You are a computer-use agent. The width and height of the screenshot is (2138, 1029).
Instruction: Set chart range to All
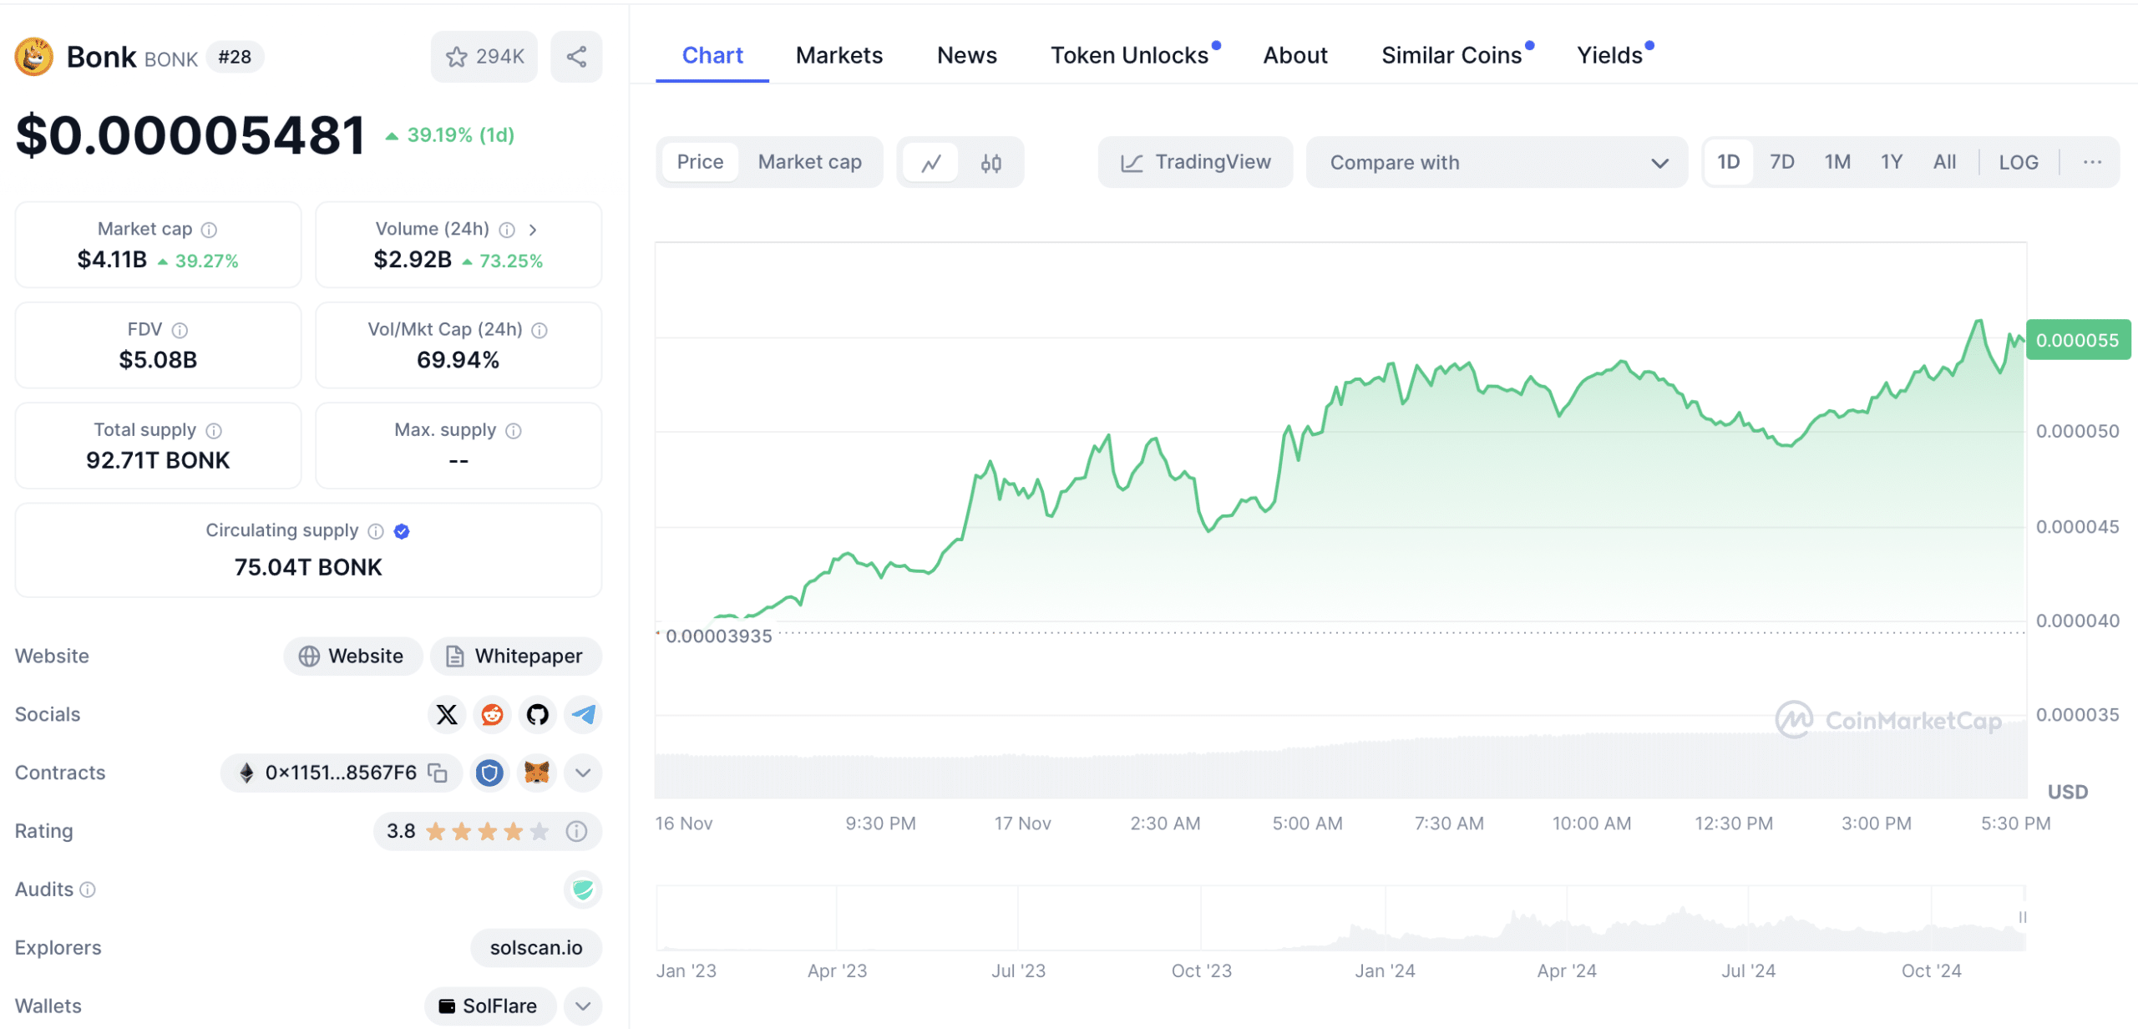1944,163
